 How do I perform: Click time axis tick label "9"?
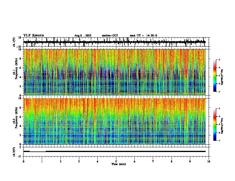pos(190,161)
